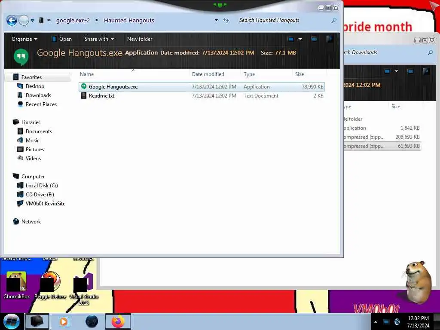Open the ChomikBox desktop shortcut
The height and width of the screenshot is (330, 440).
tap(17, 285)
